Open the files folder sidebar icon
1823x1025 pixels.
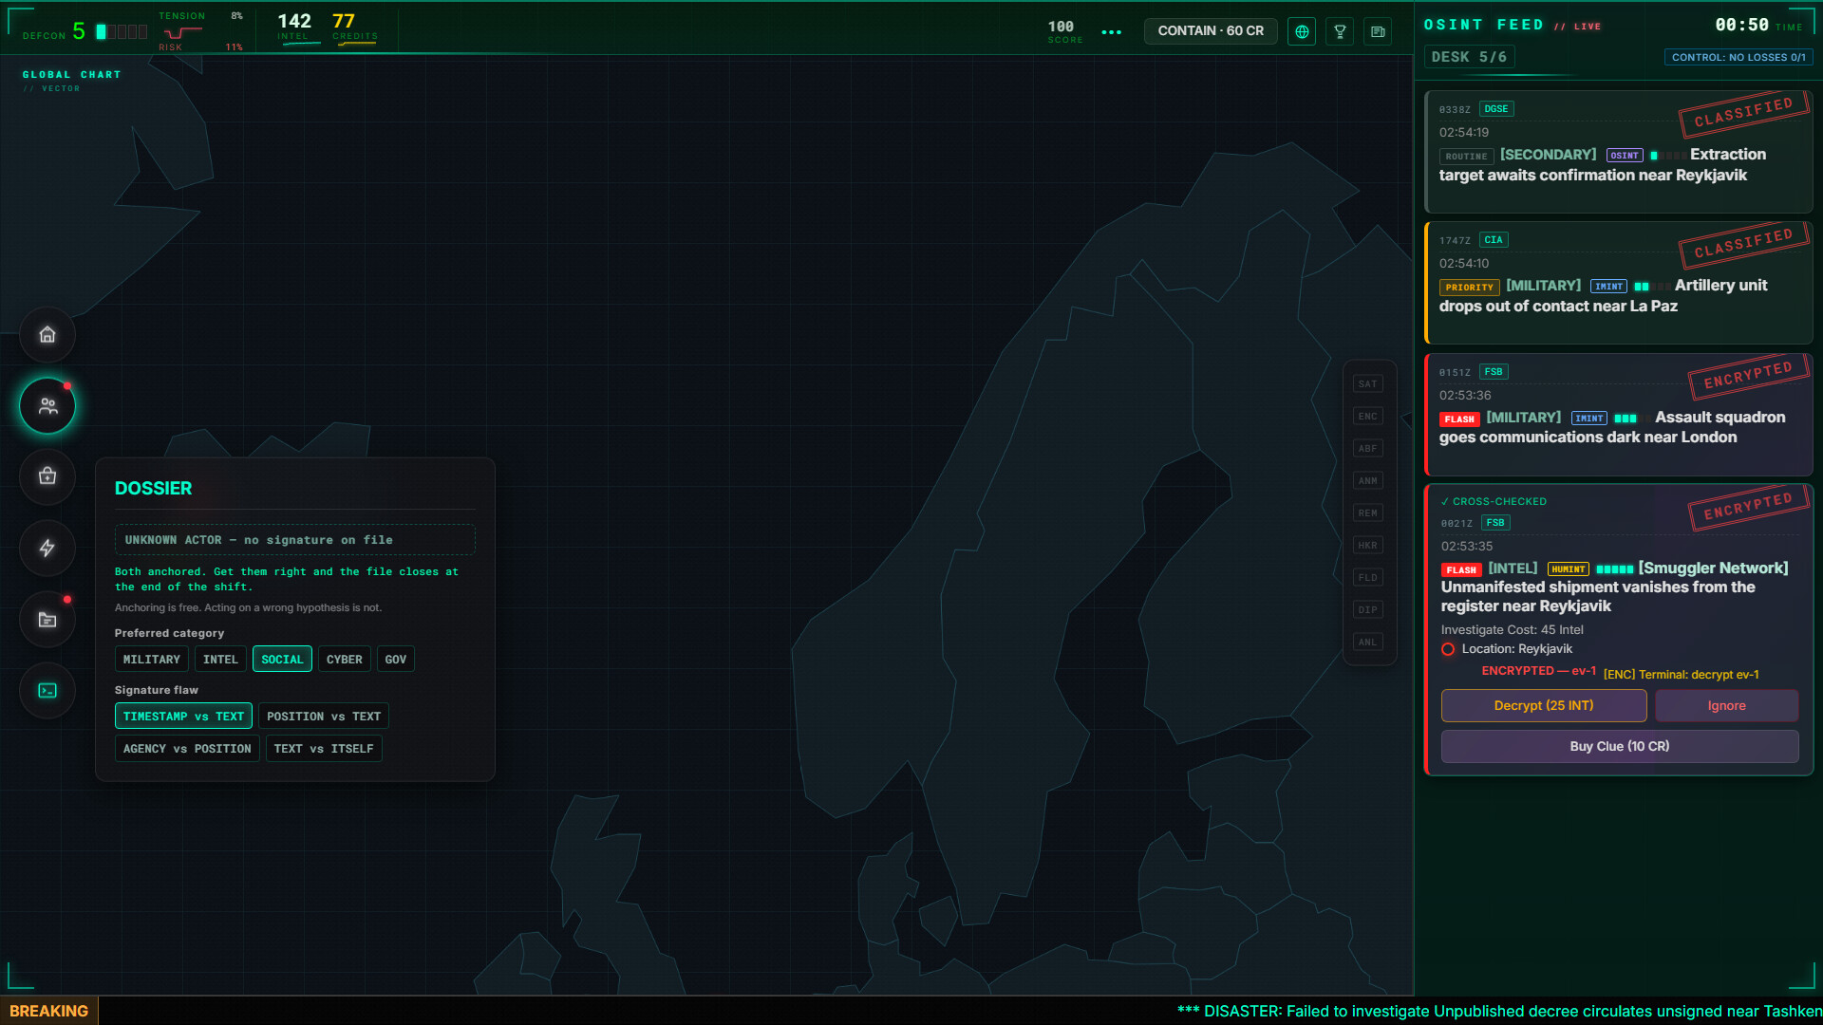47,620
